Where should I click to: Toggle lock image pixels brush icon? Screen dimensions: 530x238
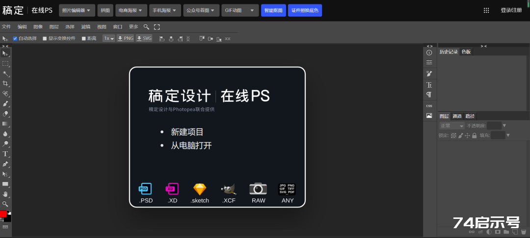(x=461, y=136)
